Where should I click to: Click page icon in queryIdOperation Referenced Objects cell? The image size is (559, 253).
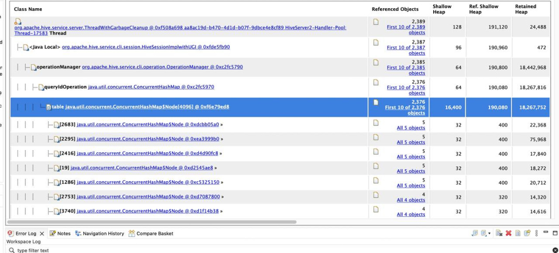tap(376, 82)
